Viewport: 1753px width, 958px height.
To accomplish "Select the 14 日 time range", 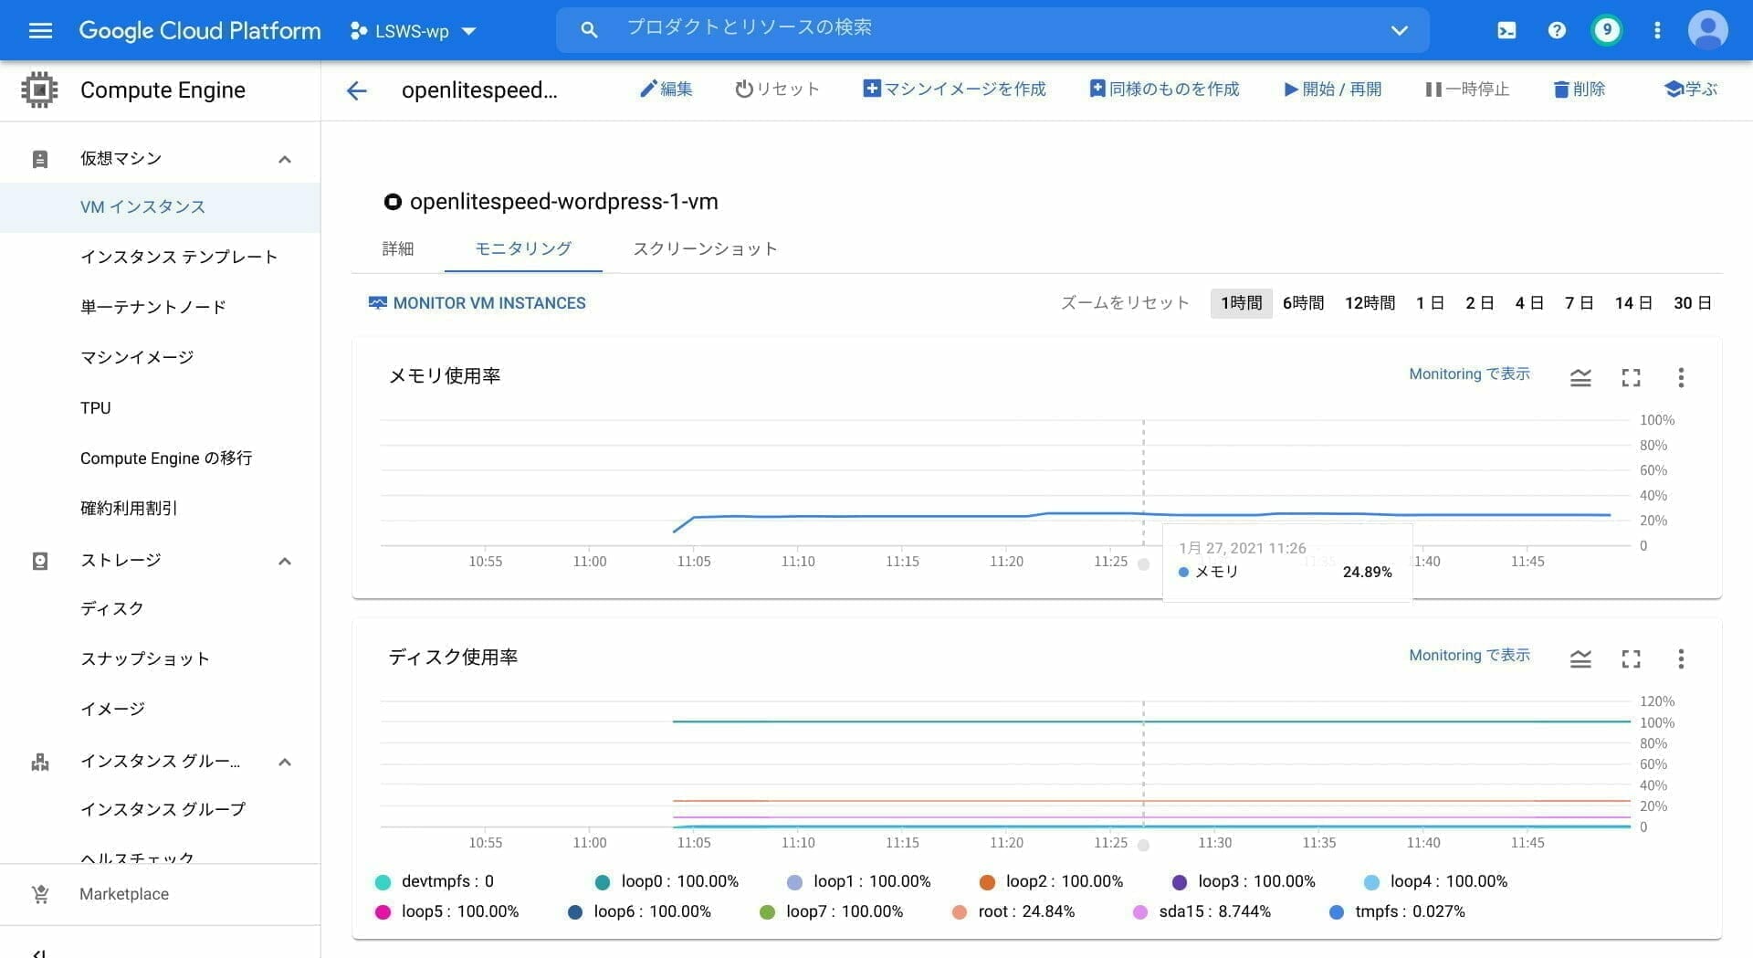I will (x=1633, y=303).
